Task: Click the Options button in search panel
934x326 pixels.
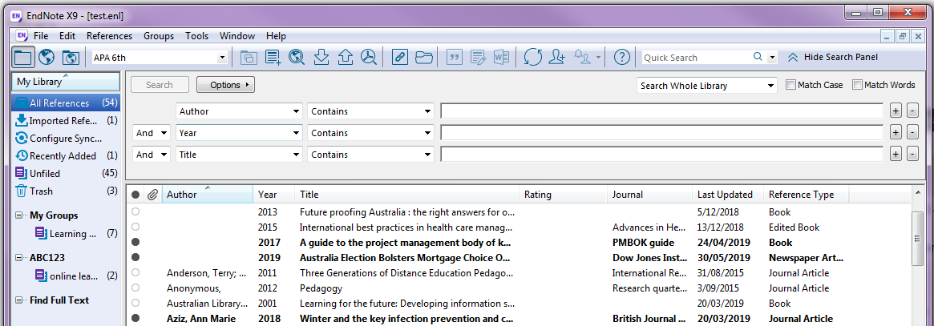Action: [224, 85]
